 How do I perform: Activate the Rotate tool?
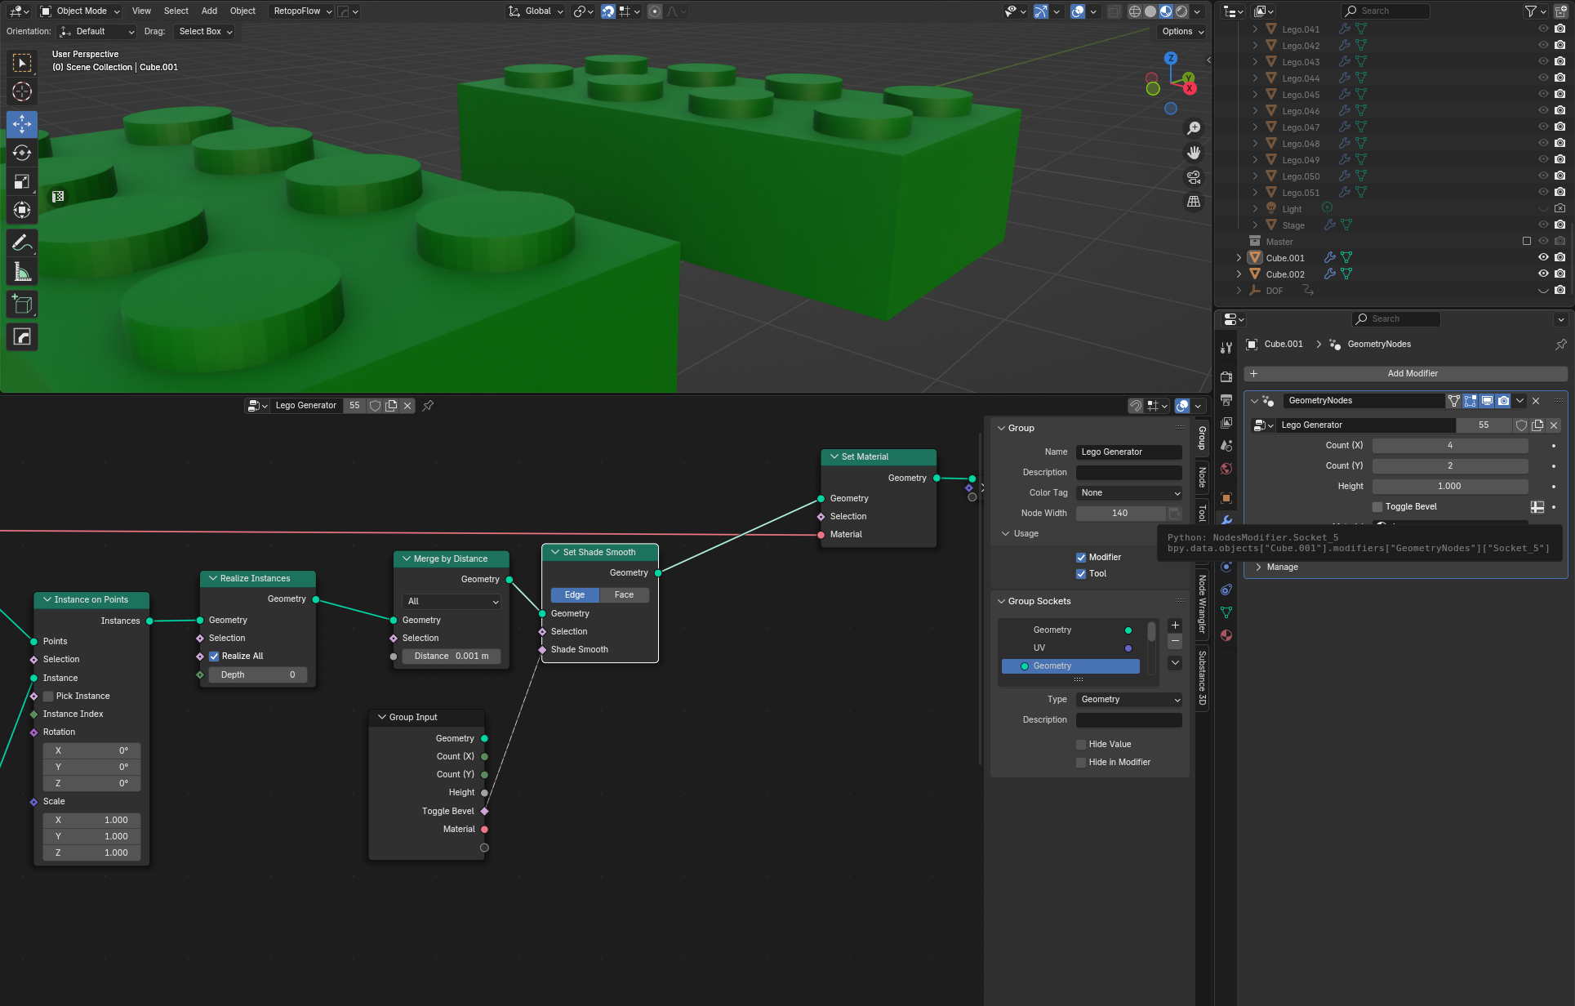click(22, 153)
